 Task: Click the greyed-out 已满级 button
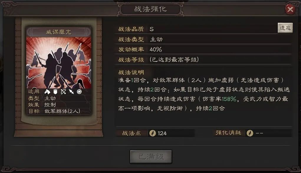(151, 157)
